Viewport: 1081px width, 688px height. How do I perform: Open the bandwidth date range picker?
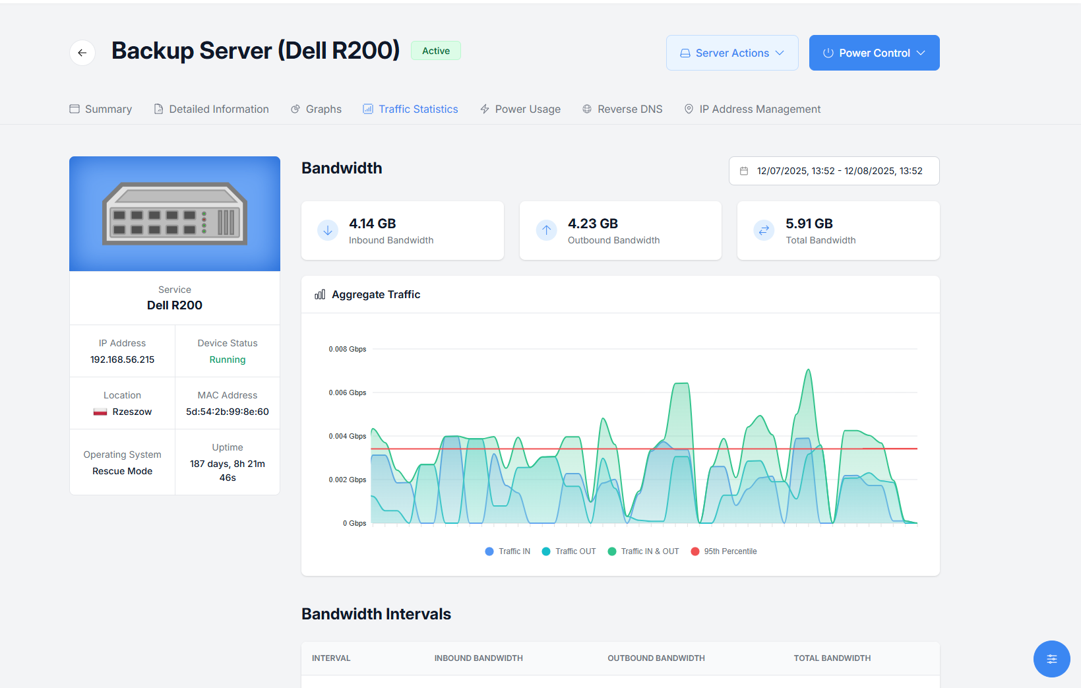(x=834, y=171)
